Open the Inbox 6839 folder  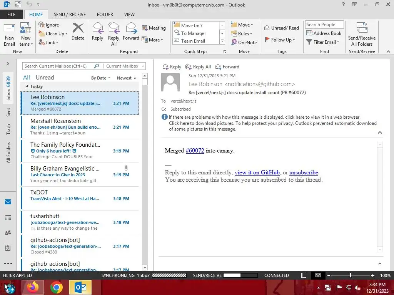(x=8, y=88)
